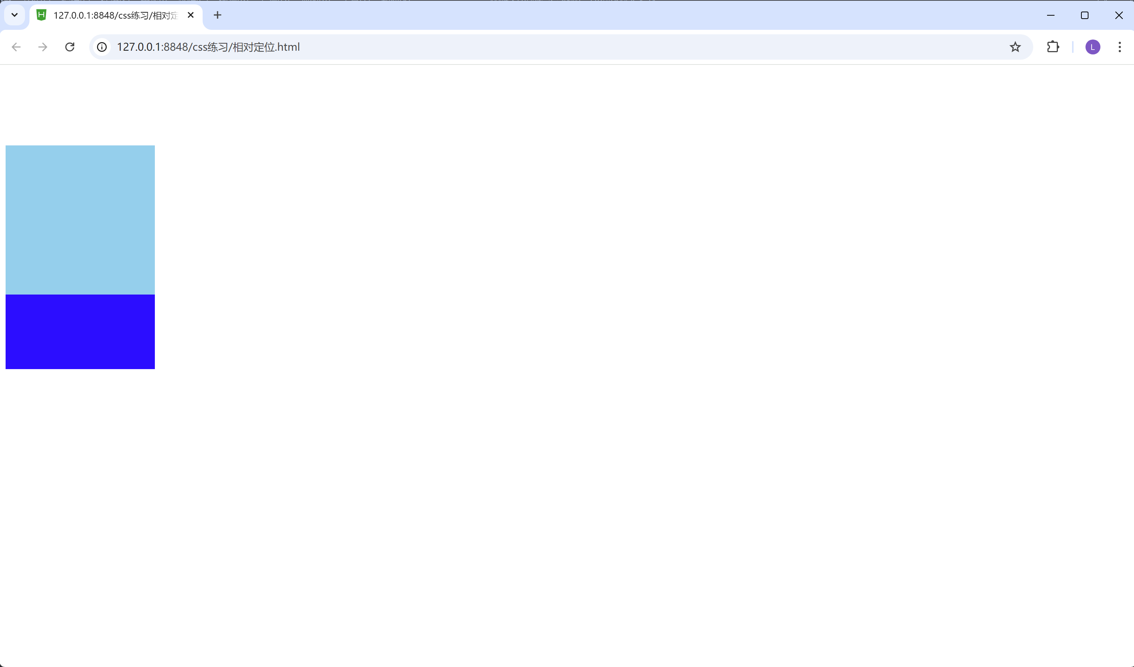Image resolution: width=1134 pixels, height=667 pixels.
Task: Select the 127.0.0.1:8848 tab
Action: click(116, 15)
